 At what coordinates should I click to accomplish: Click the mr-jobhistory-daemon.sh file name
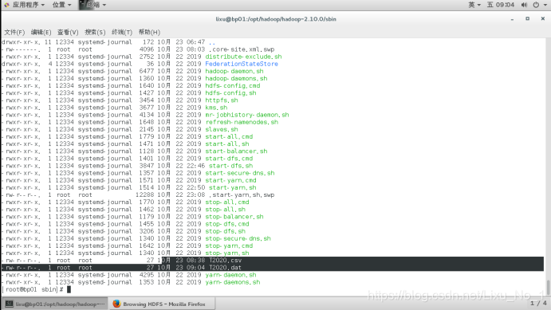247,115
